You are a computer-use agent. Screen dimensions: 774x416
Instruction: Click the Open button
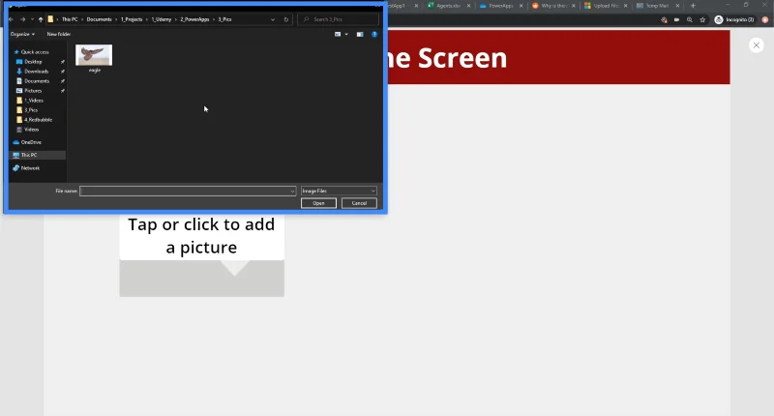[318, 203]
